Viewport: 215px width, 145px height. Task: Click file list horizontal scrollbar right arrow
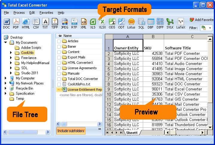99,124
